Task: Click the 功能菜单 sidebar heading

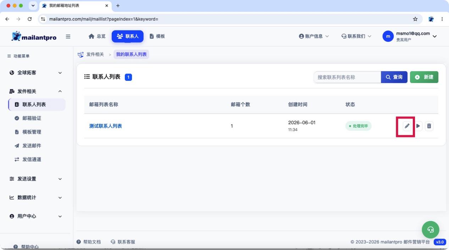Action: [18, 56]
